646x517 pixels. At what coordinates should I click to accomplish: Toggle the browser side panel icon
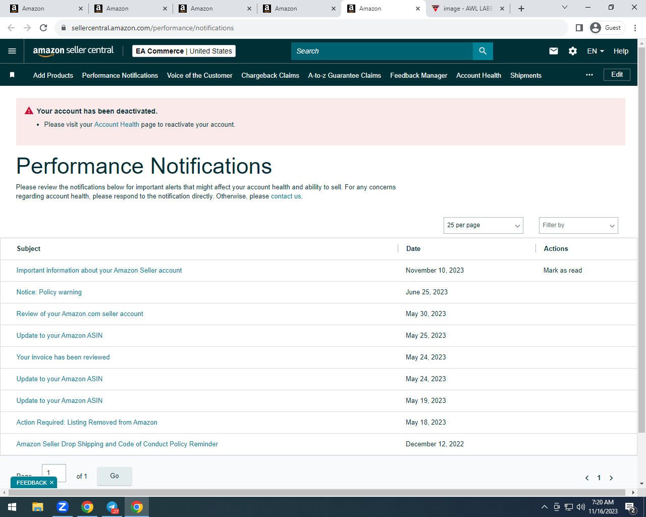coord(579,28)
